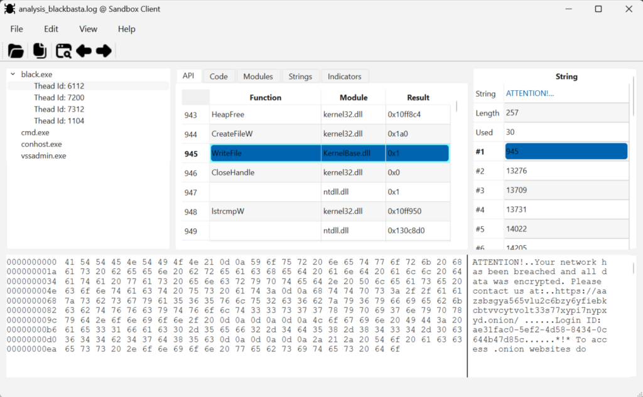Open the Help menu
The image size is (643, 397).
[127, 29]
